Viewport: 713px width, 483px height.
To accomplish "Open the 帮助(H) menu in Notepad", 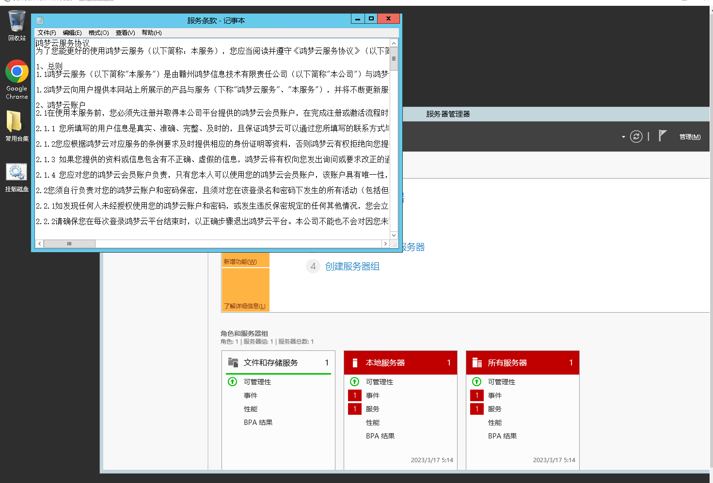I will [152, 33].
